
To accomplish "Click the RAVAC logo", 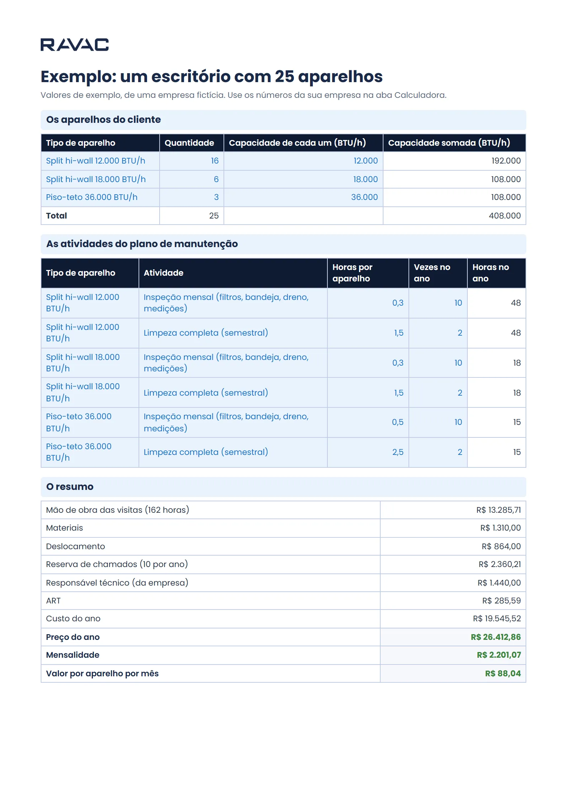I will click(x=75, y=45).
